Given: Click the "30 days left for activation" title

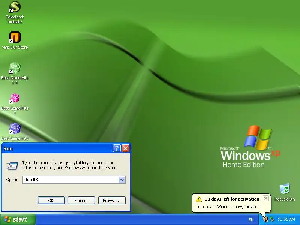Looking at the screenshot, I should click(x=232, y=199).
